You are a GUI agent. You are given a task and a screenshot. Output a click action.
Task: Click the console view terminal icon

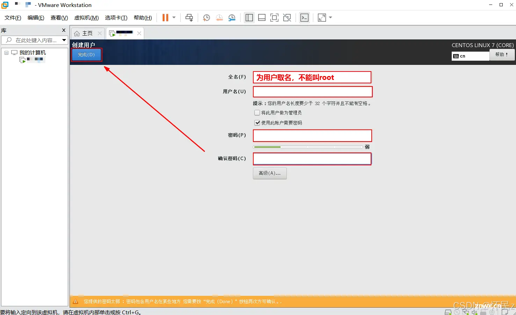point(304,17)
